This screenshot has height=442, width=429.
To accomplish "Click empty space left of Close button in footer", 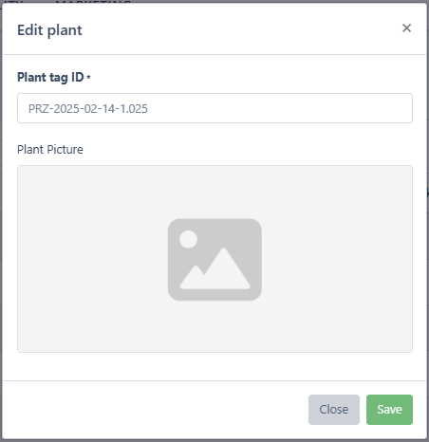I will (159, 410).
